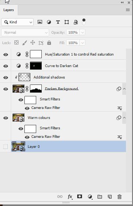The image size is (133, 206).
Task: Select the Layers tab
Action: [x=8, y=10]
